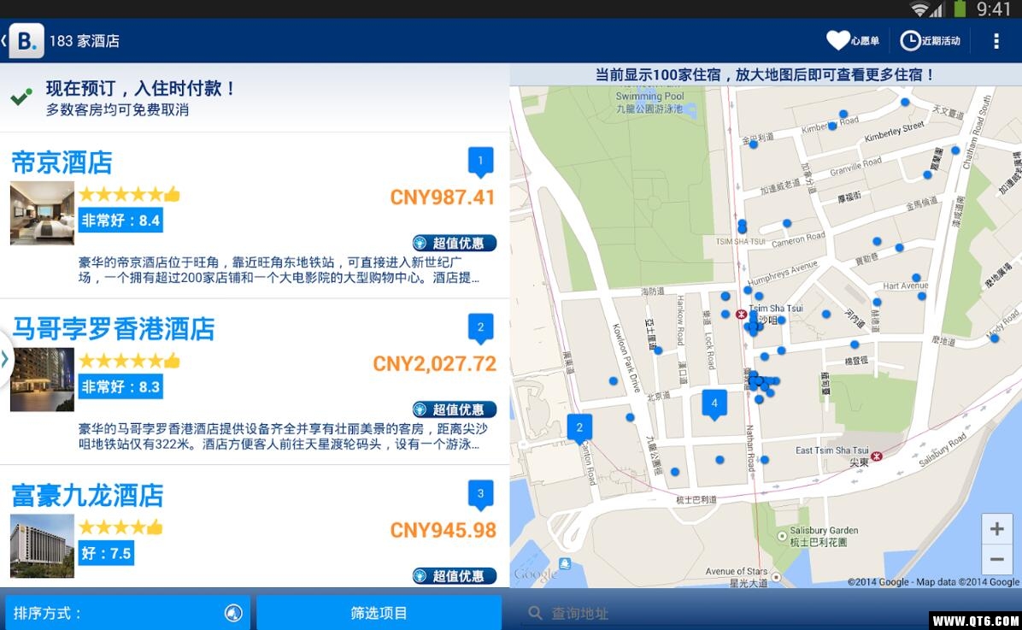Tap the Tsim Sha Tsui MTR station icon
This screenshot has height=630, width=1022.
pos(740,315)
